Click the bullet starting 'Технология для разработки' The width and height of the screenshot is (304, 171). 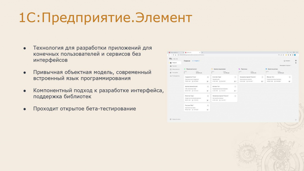[93, 54]
